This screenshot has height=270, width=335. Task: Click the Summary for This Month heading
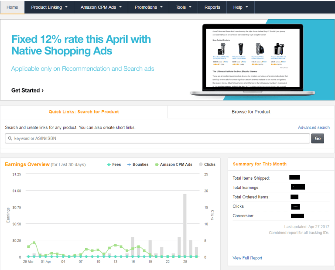point(260,164)
